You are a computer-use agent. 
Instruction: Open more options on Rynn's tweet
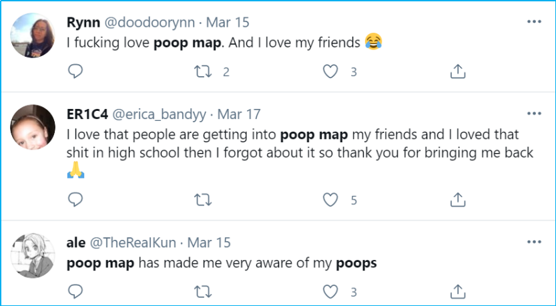point(534,21)
